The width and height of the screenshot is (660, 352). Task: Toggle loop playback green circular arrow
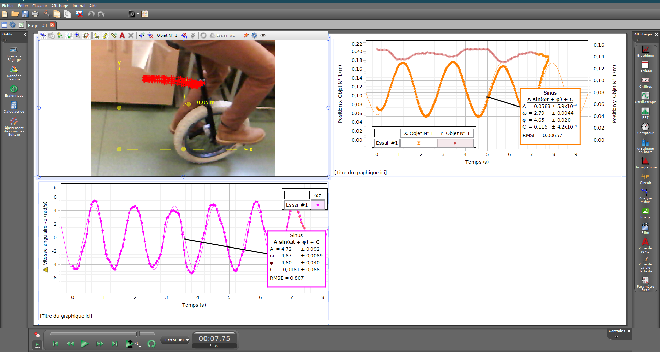[152, 343]
